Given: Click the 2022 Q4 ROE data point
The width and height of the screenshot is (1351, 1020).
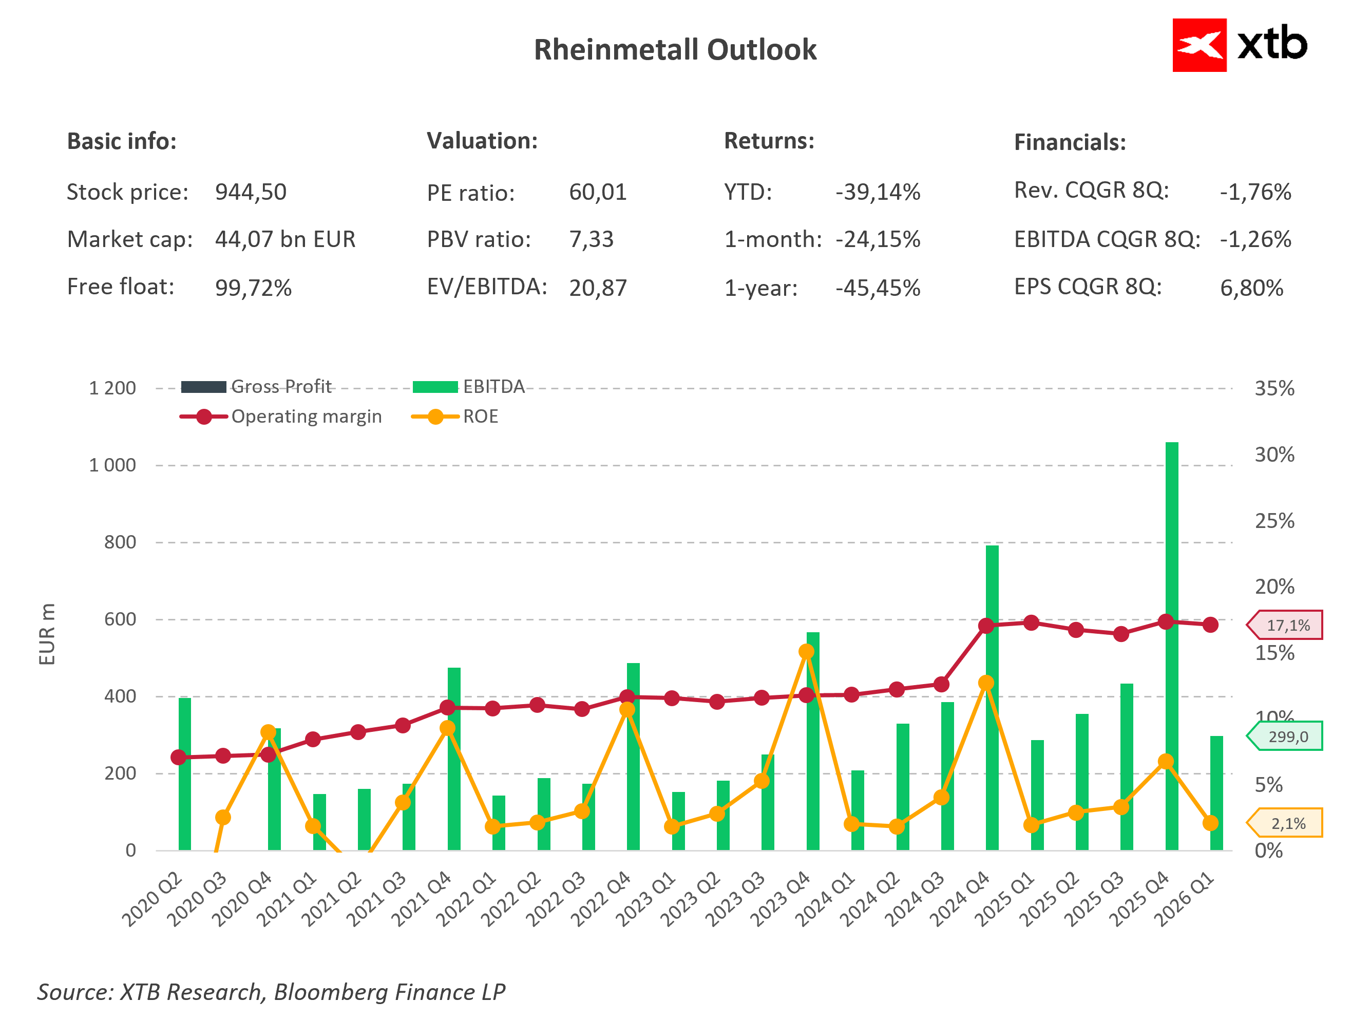Looking at the screenshot, I should [x=626, y=710].
